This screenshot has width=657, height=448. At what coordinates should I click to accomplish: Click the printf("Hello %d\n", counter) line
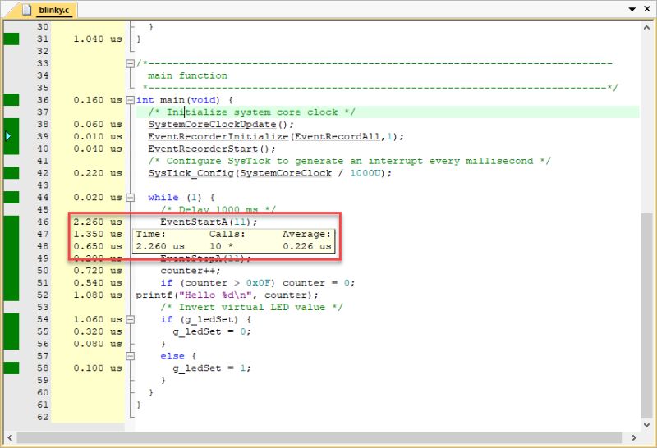click(227, 295)
